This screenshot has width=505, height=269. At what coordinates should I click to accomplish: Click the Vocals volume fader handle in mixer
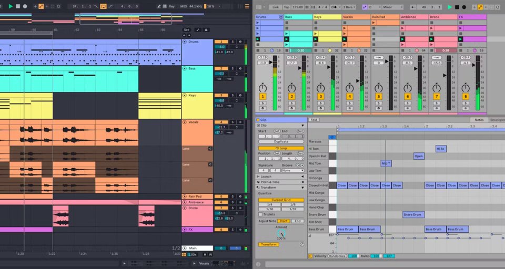[358, 81]
